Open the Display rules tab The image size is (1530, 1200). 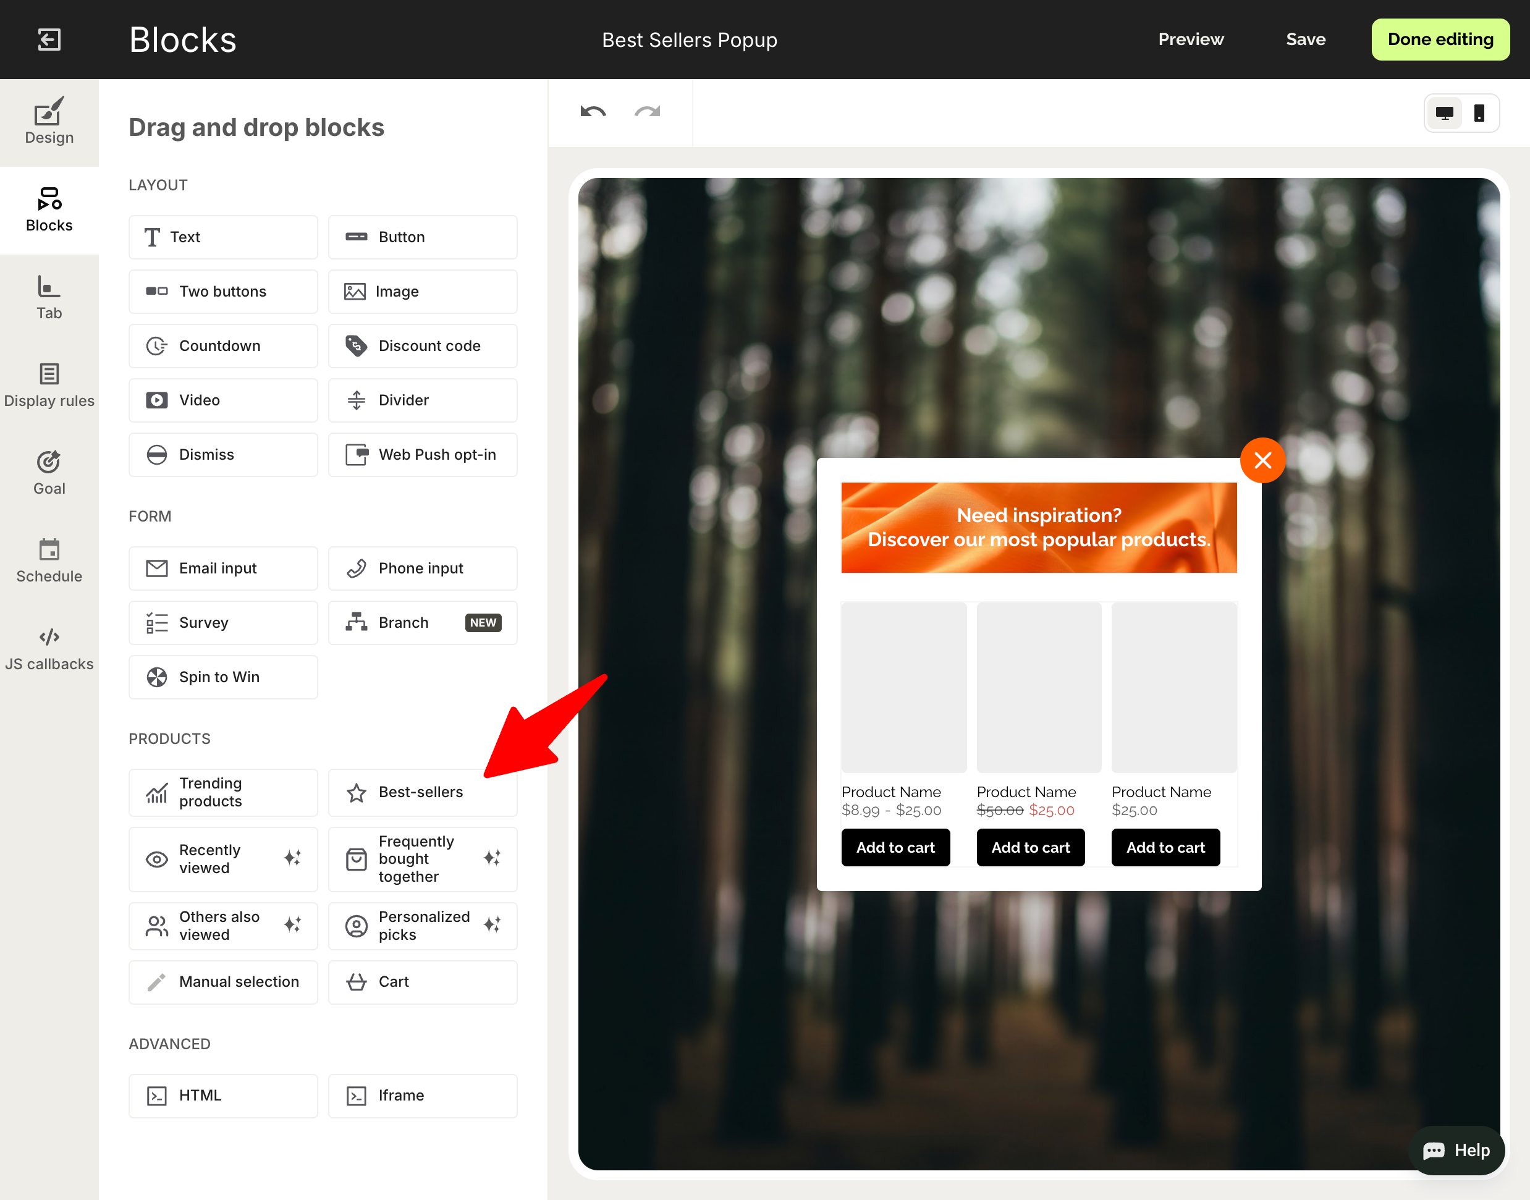49,386
